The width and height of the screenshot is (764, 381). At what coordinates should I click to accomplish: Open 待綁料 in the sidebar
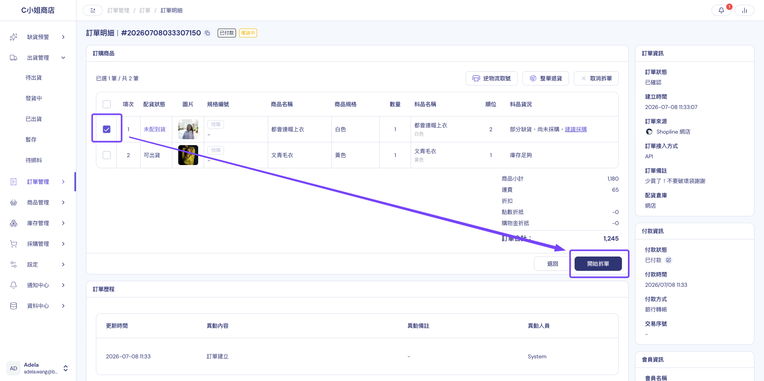point(34,160)
